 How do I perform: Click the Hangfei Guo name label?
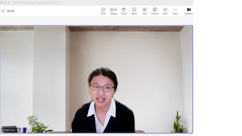[x=9, y=130]
